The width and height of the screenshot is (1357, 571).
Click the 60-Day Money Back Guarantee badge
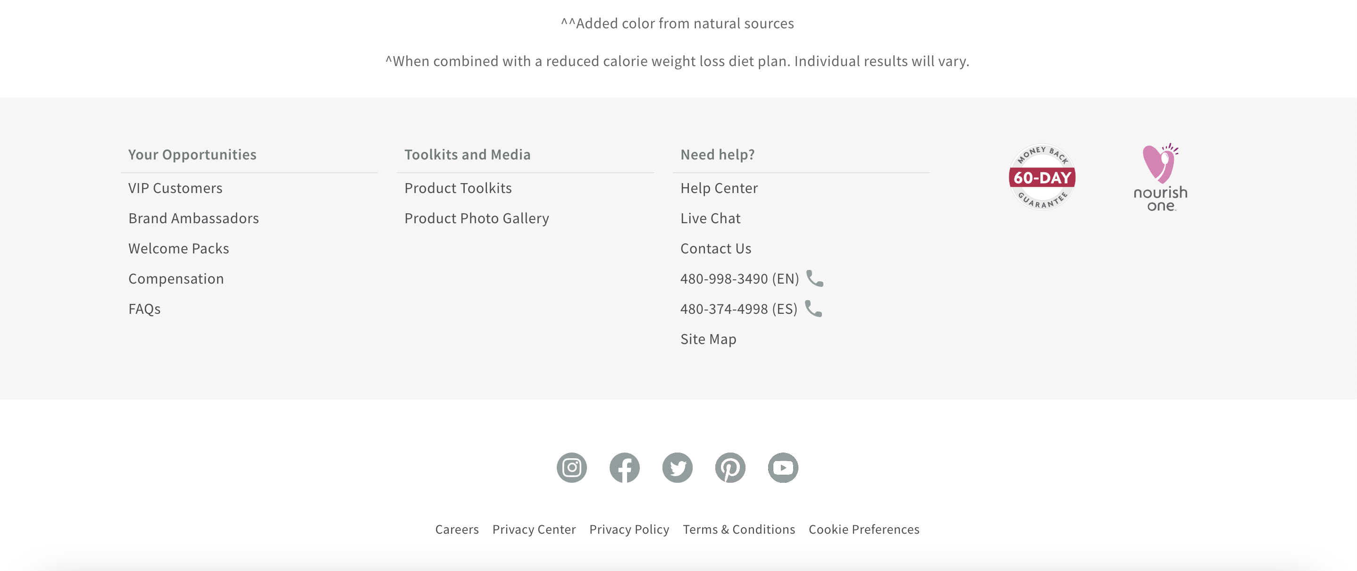1041,177
